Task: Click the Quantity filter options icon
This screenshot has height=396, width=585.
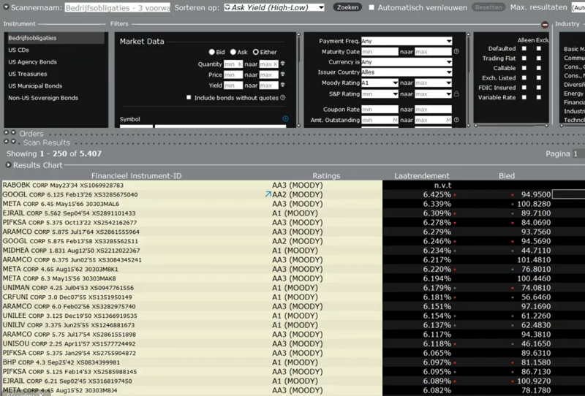Action: [282, 64]
